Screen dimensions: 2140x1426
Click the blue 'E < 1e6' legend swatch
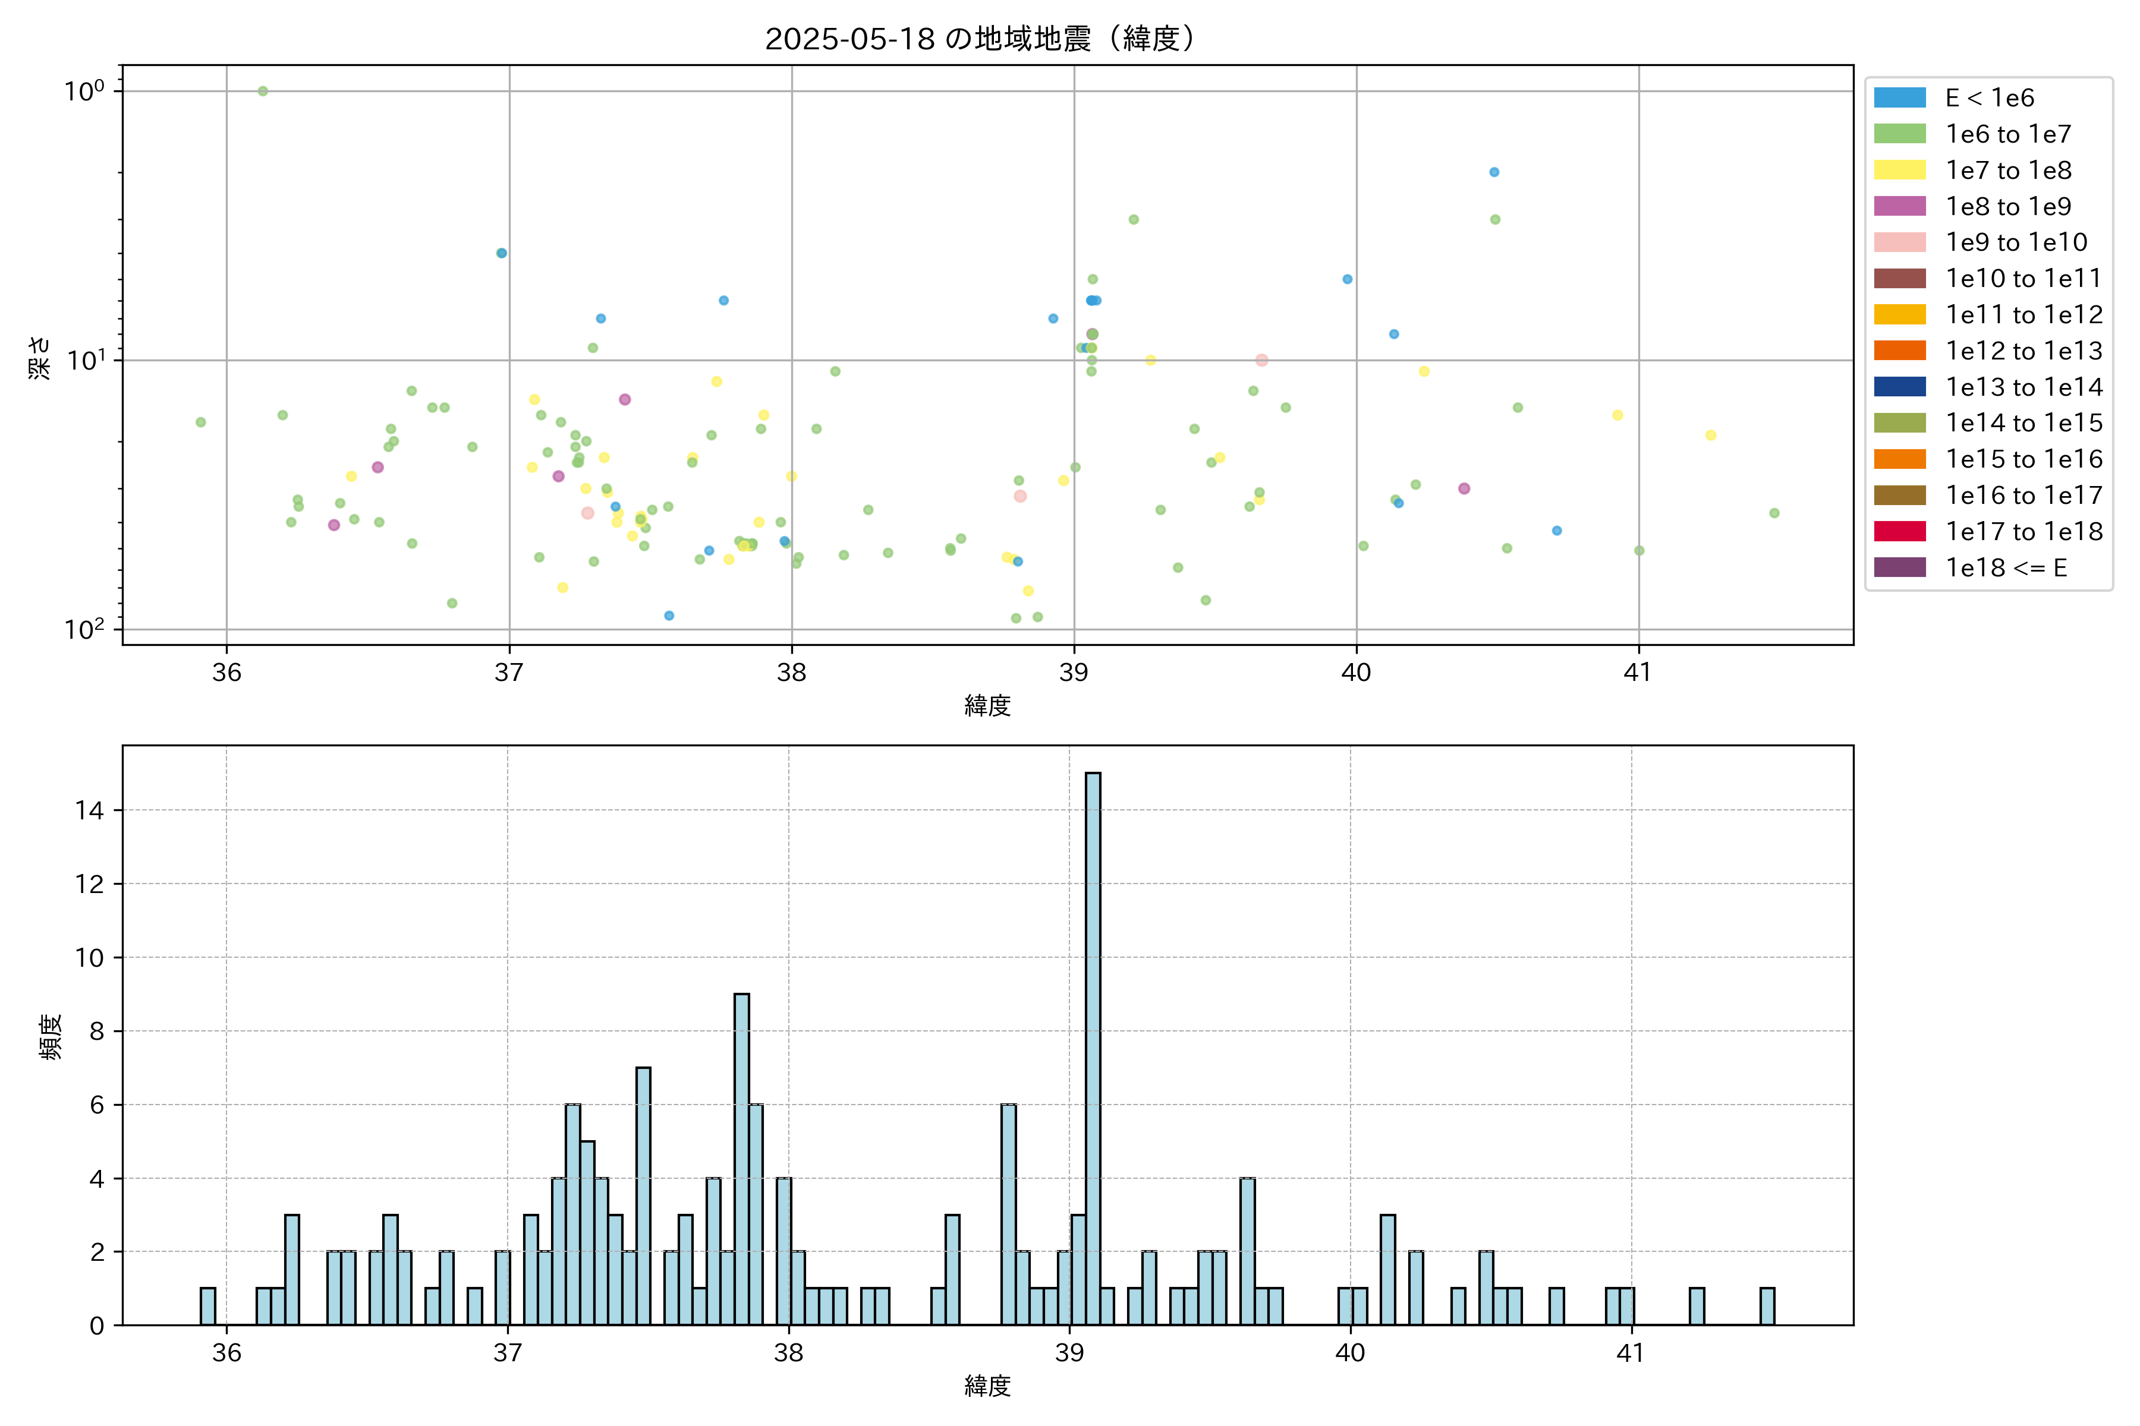tap(1899, 98)
